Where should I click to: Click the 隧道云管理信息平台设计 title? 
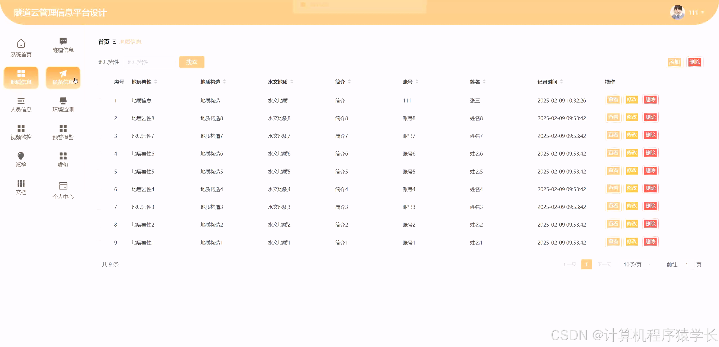(60, 13)
